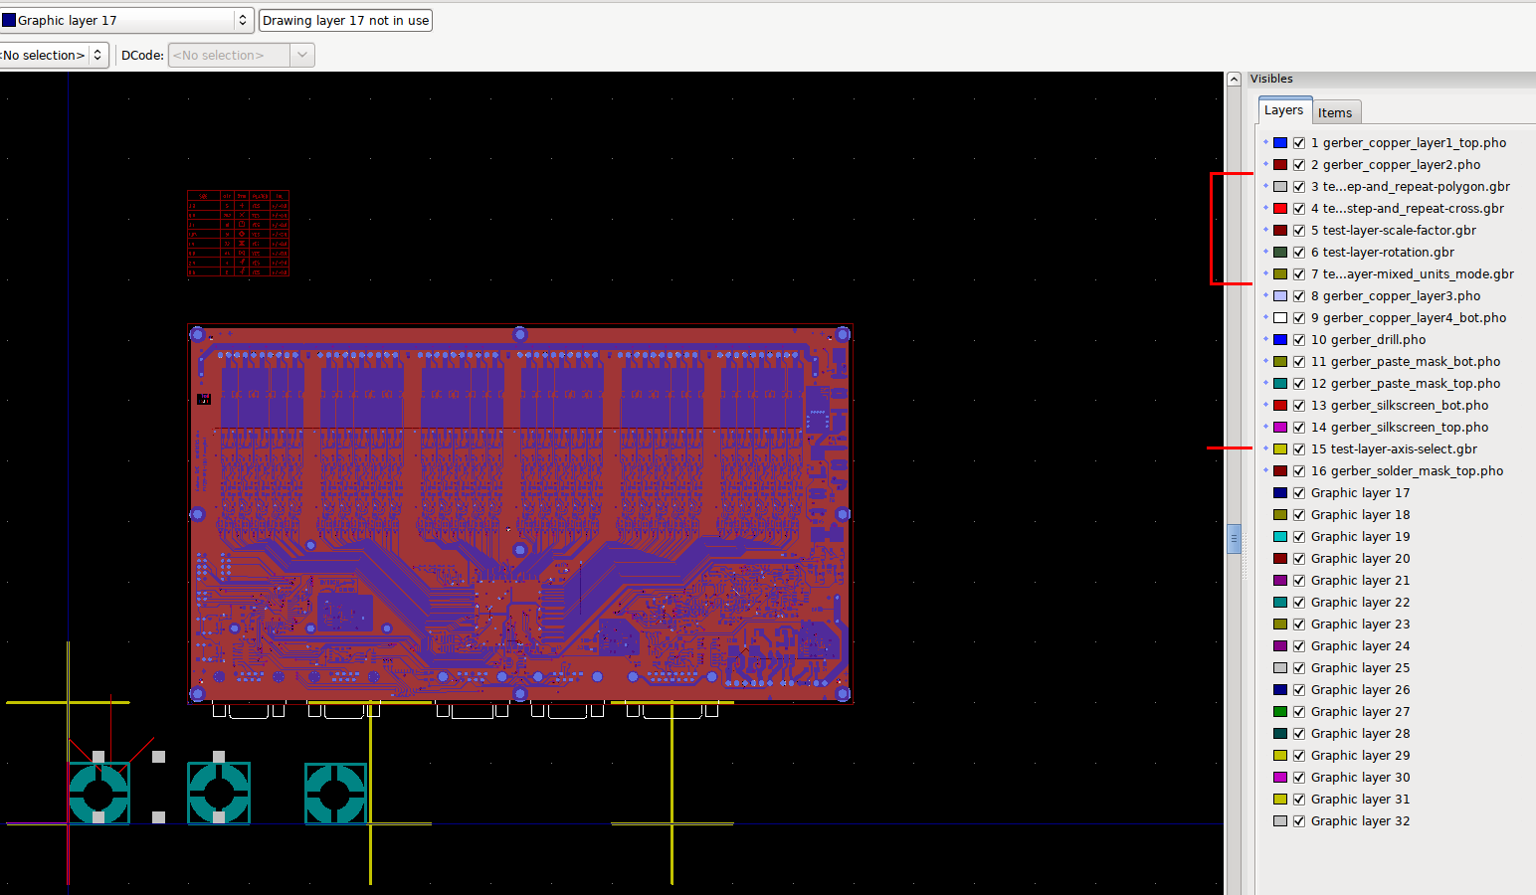Image resolution: width=1536 pixels, height=895 pixels.
Task: Click the red swatch for layer 4
Action: [x=1280, y=209]
